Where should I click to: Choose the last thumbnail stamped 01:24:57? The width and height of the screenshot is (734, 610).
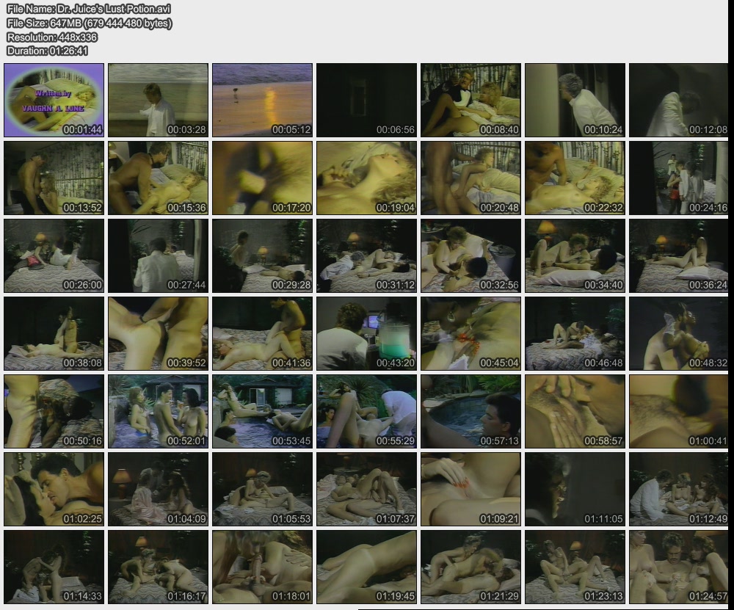pos(679,567)
